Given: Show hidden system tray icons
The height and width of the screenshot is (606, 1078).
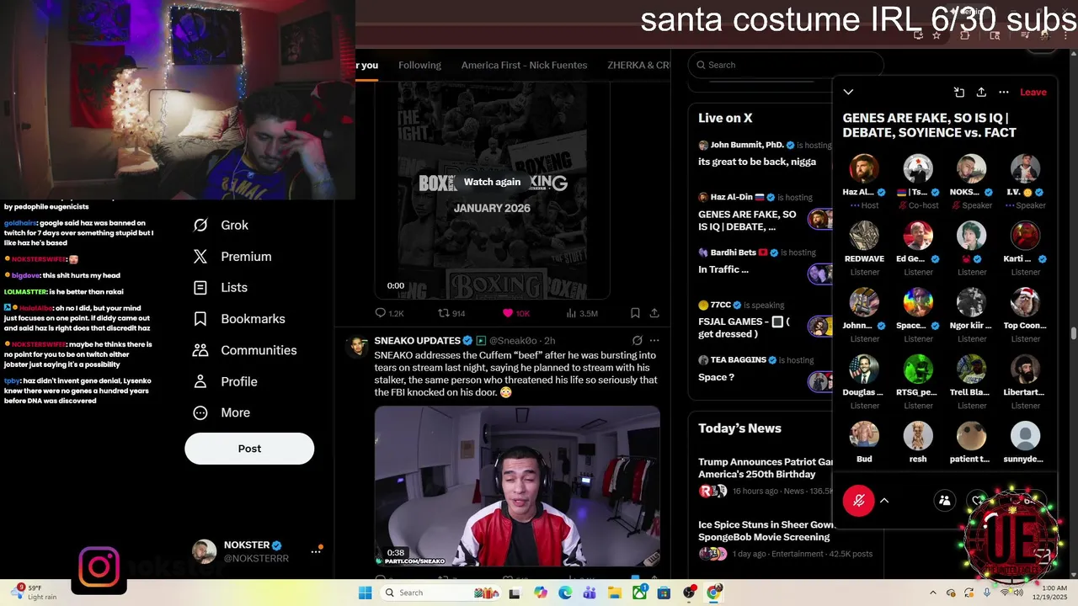Looking at the screenshot, I should tap(932, 593).
